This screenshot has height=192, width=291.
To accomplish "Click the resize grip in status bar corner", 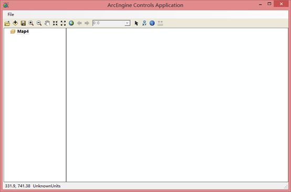I will (x=286, y=187).
